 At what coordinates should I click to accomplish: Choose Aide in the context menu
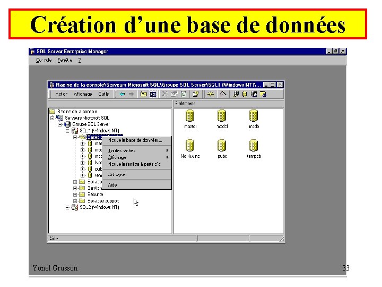click(x=137, y=185)
